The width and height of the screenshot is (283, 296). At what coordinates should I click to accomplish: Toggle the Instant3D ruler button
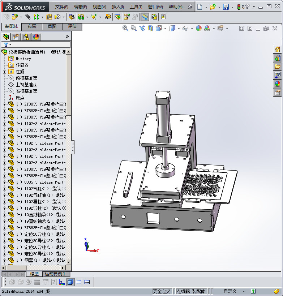click(x=145, y=17)
